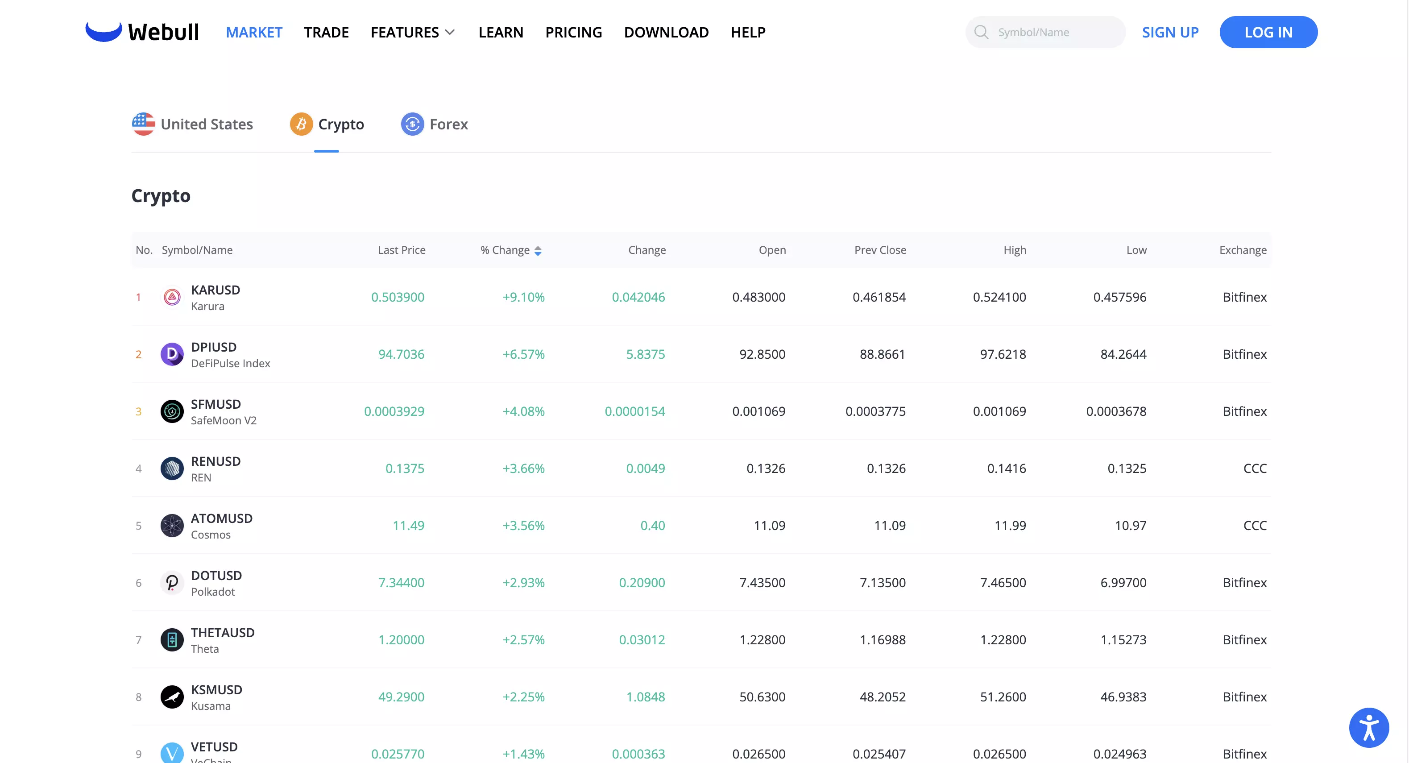Open the THETAUSD symbol link
1409x763 pixels.
coord(223,633)
